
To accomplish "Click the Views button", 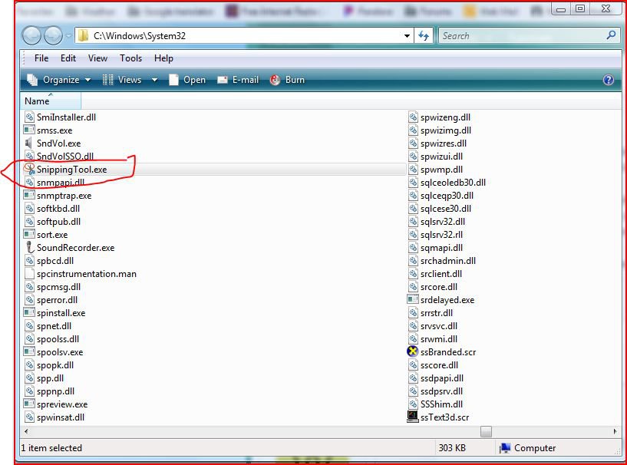I will coord(122,80).
